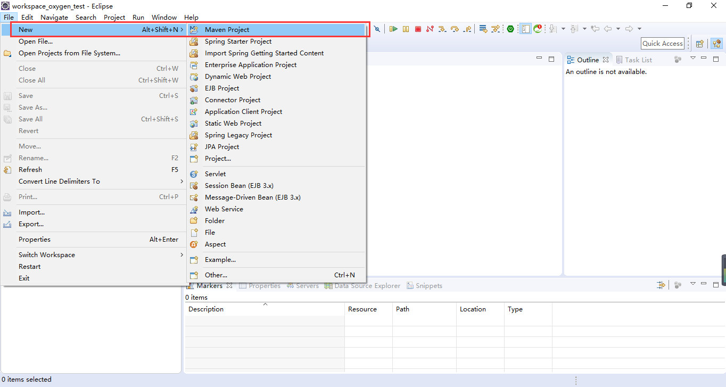The height and width of the screenshot is (387, 726).
Task: Click the Step Over toolbar icon
Action: [455, 29]
